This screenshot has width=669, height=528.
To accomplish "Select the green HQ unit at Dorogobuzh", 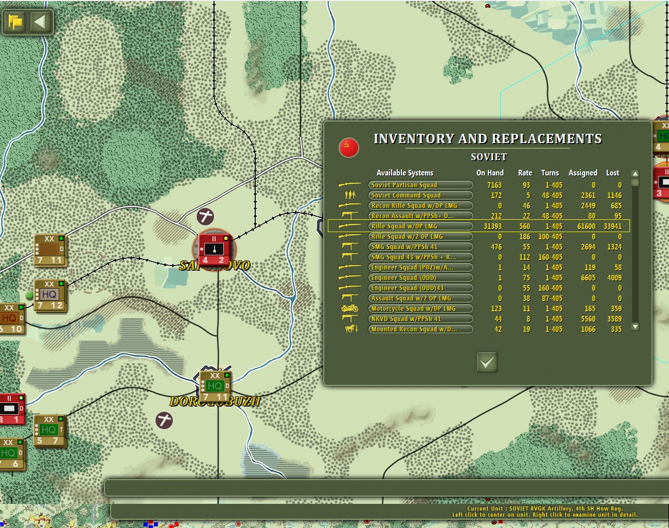I will [x=215, y=386].
